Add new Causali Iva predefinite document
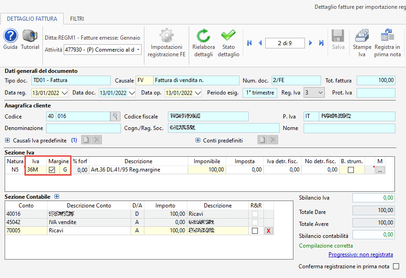The width and height of the screenshot is (406, 278). 86,140
